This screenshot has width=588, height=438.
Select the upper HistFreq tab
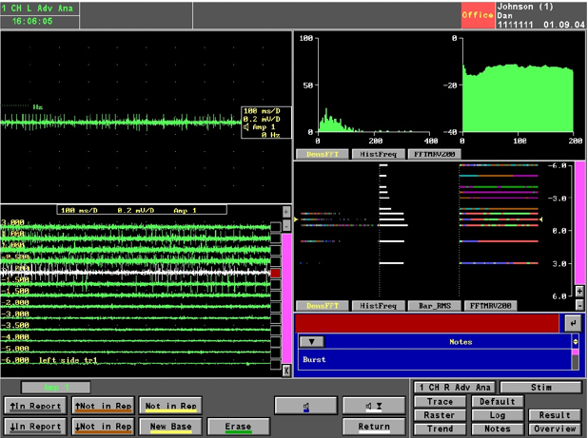coord(379,154)
